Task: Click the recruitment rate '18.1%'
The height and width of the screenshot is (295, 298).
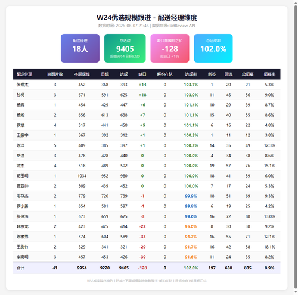Action: pos(269,247)
